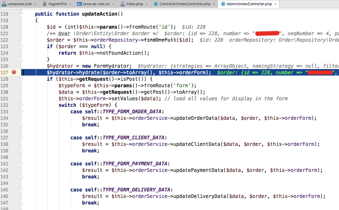Screen dimensions: 339x210
Task: Switch to once-as-root.sh tab
Action: pos(96,4)
